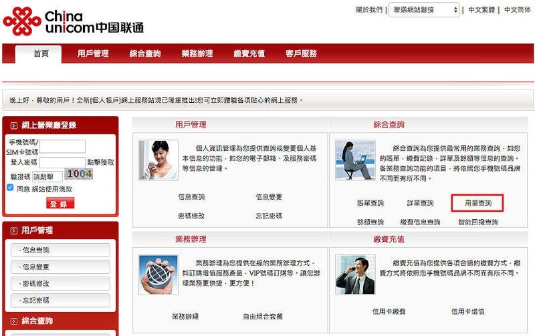Image resolution: width=535 pixels, height=336 pixels.
Task: Select 信息變更 in sidebar menu
Action: point(60,267)
